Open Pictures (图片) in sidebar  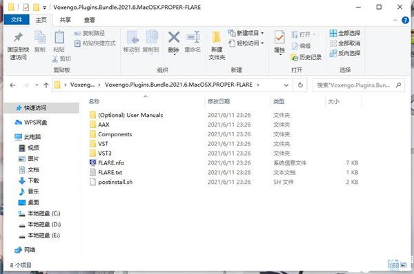[28, 159]
